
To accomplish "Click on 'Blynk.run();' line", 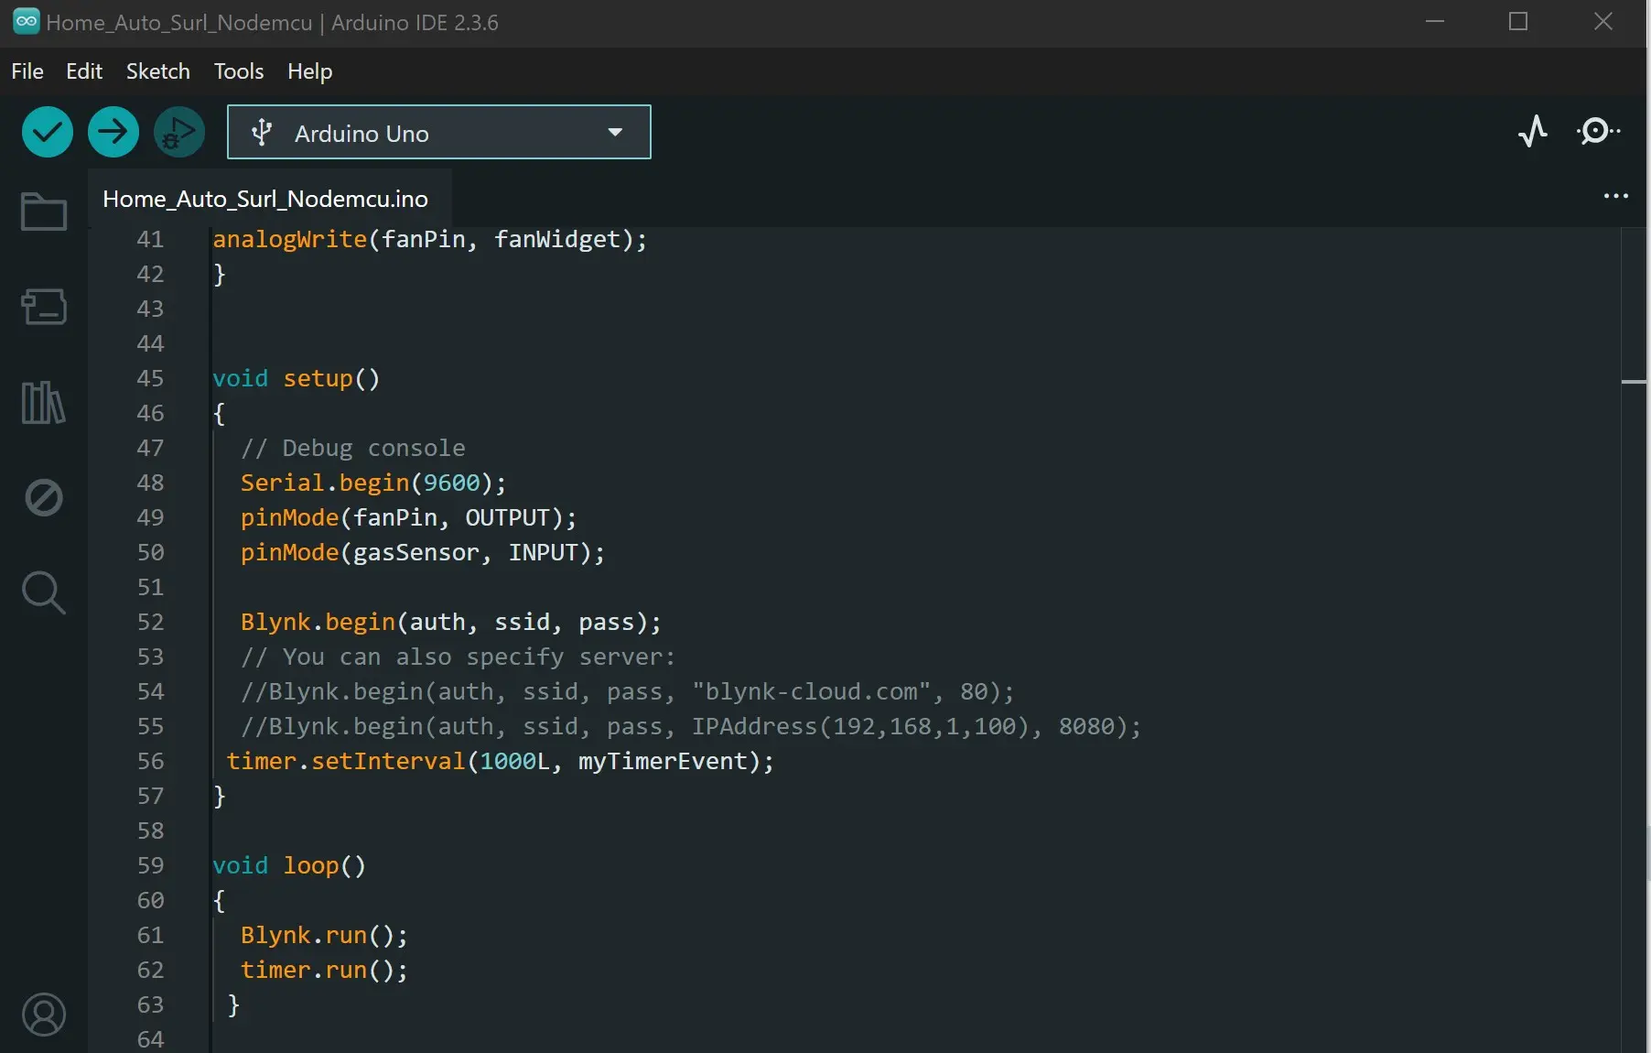I will click(x=324, y=935).
